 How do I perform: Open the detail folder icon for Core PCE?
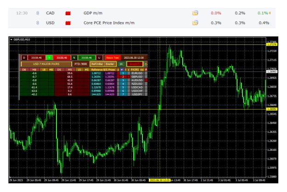(x=195, y=23)
